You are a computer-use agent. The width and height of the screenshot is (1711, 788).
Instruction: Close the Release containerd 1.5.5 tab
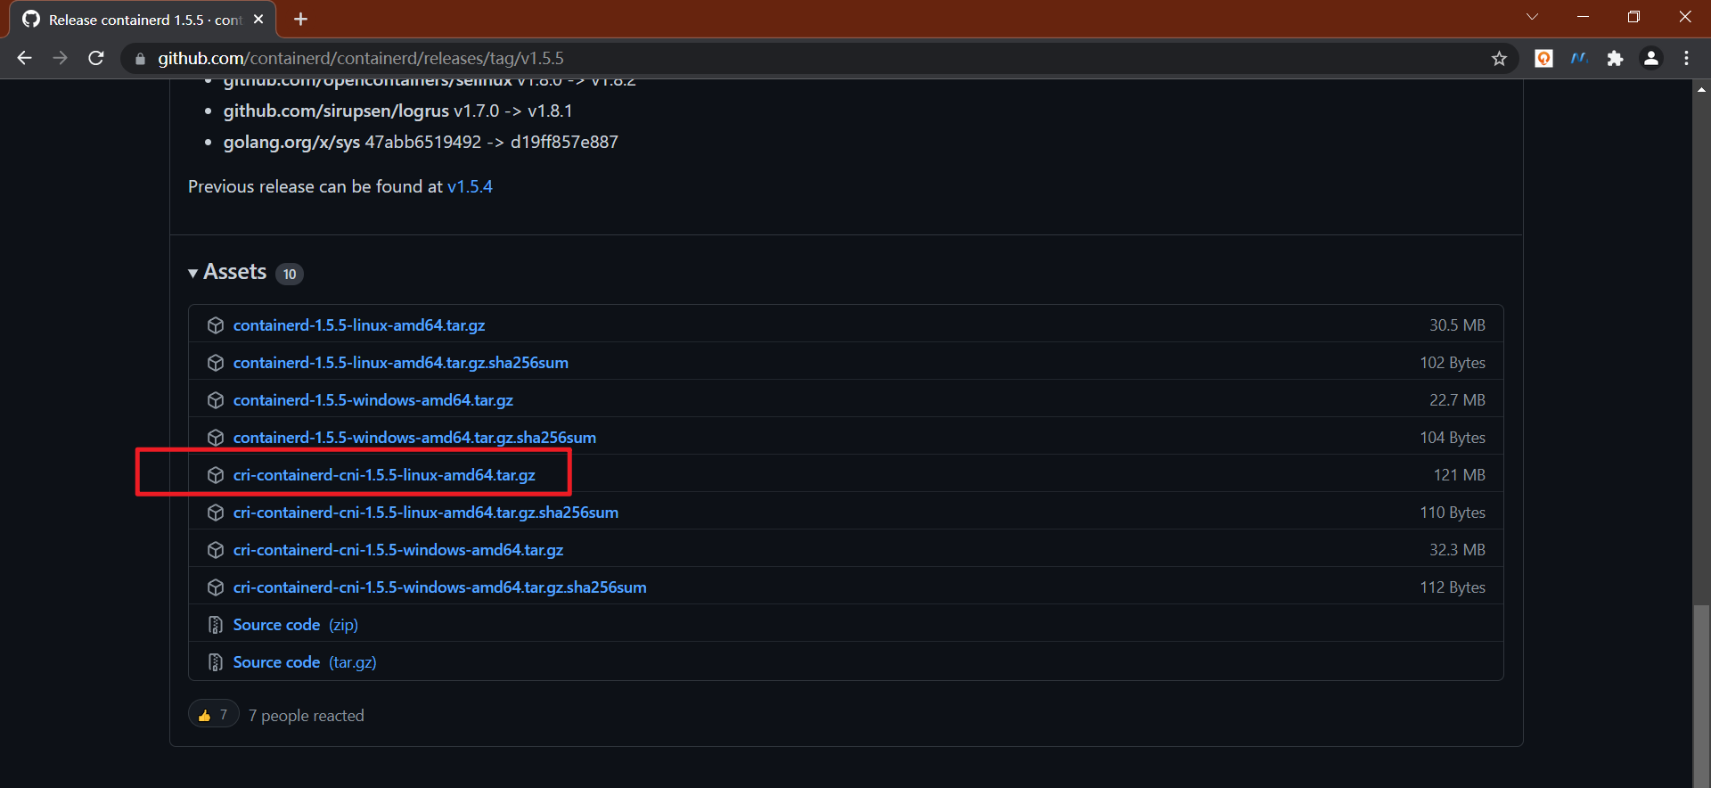pos(258,19)
